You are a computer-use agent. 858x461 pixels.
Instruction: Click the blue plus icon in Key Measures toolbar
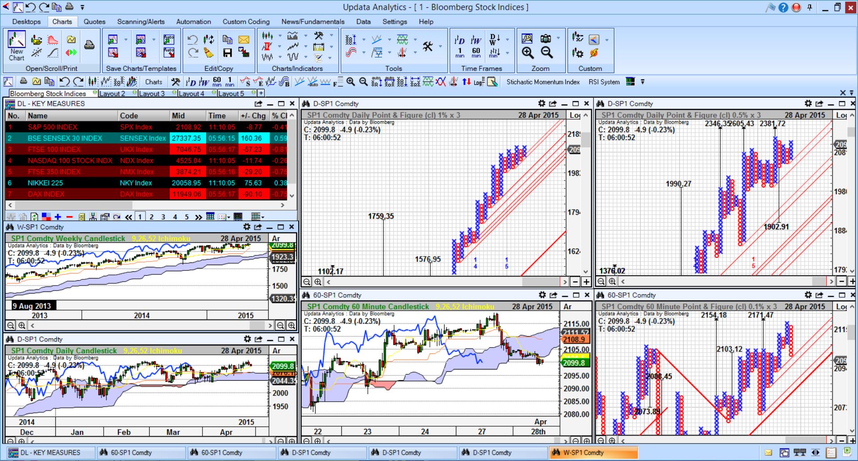click(x=58, y=217)
